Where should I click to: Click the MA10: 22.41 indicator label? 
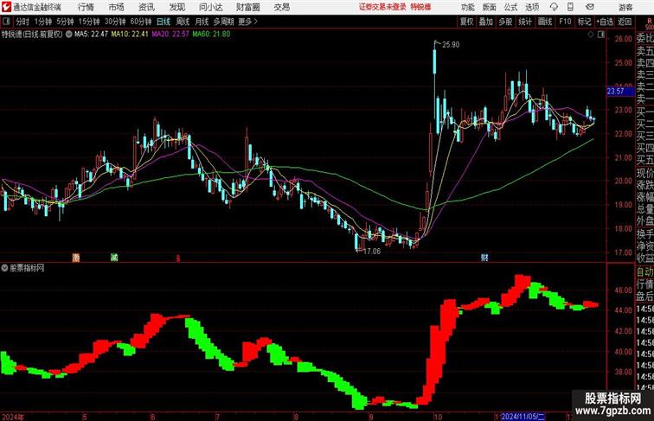(x=130, y=35)
